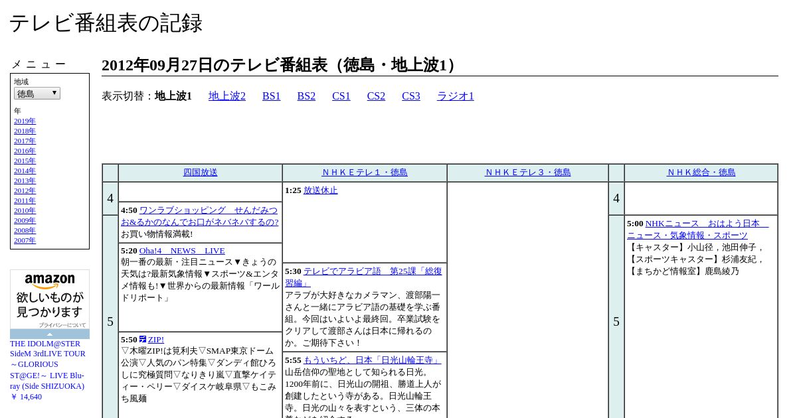Select the current 地上波1 view label
Image resolution: width=797 pixels, height=418 pixels.
(173, 96)
